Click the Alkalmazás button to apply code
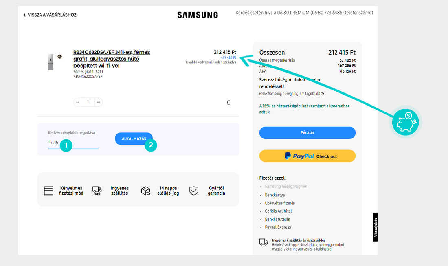The image size is (448, 266). 134,138
